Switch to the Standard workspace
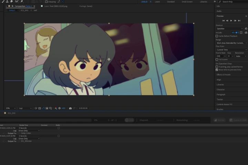Screen dimensions: 248x165 (x=170, y=2)
